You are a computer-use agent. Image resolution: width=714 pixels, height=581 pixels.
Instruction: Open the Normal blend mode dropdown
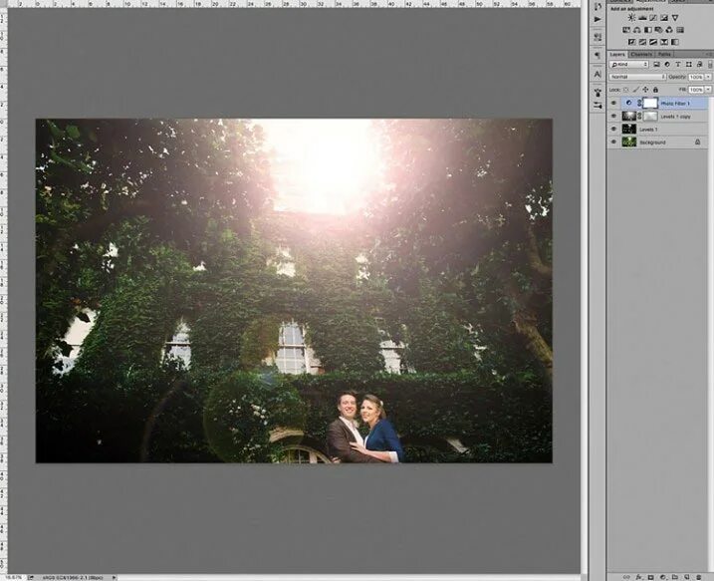point(637,77)
